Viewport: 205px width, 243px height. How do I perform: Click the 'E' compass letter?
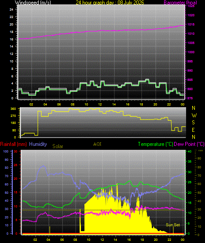[193, 130]
